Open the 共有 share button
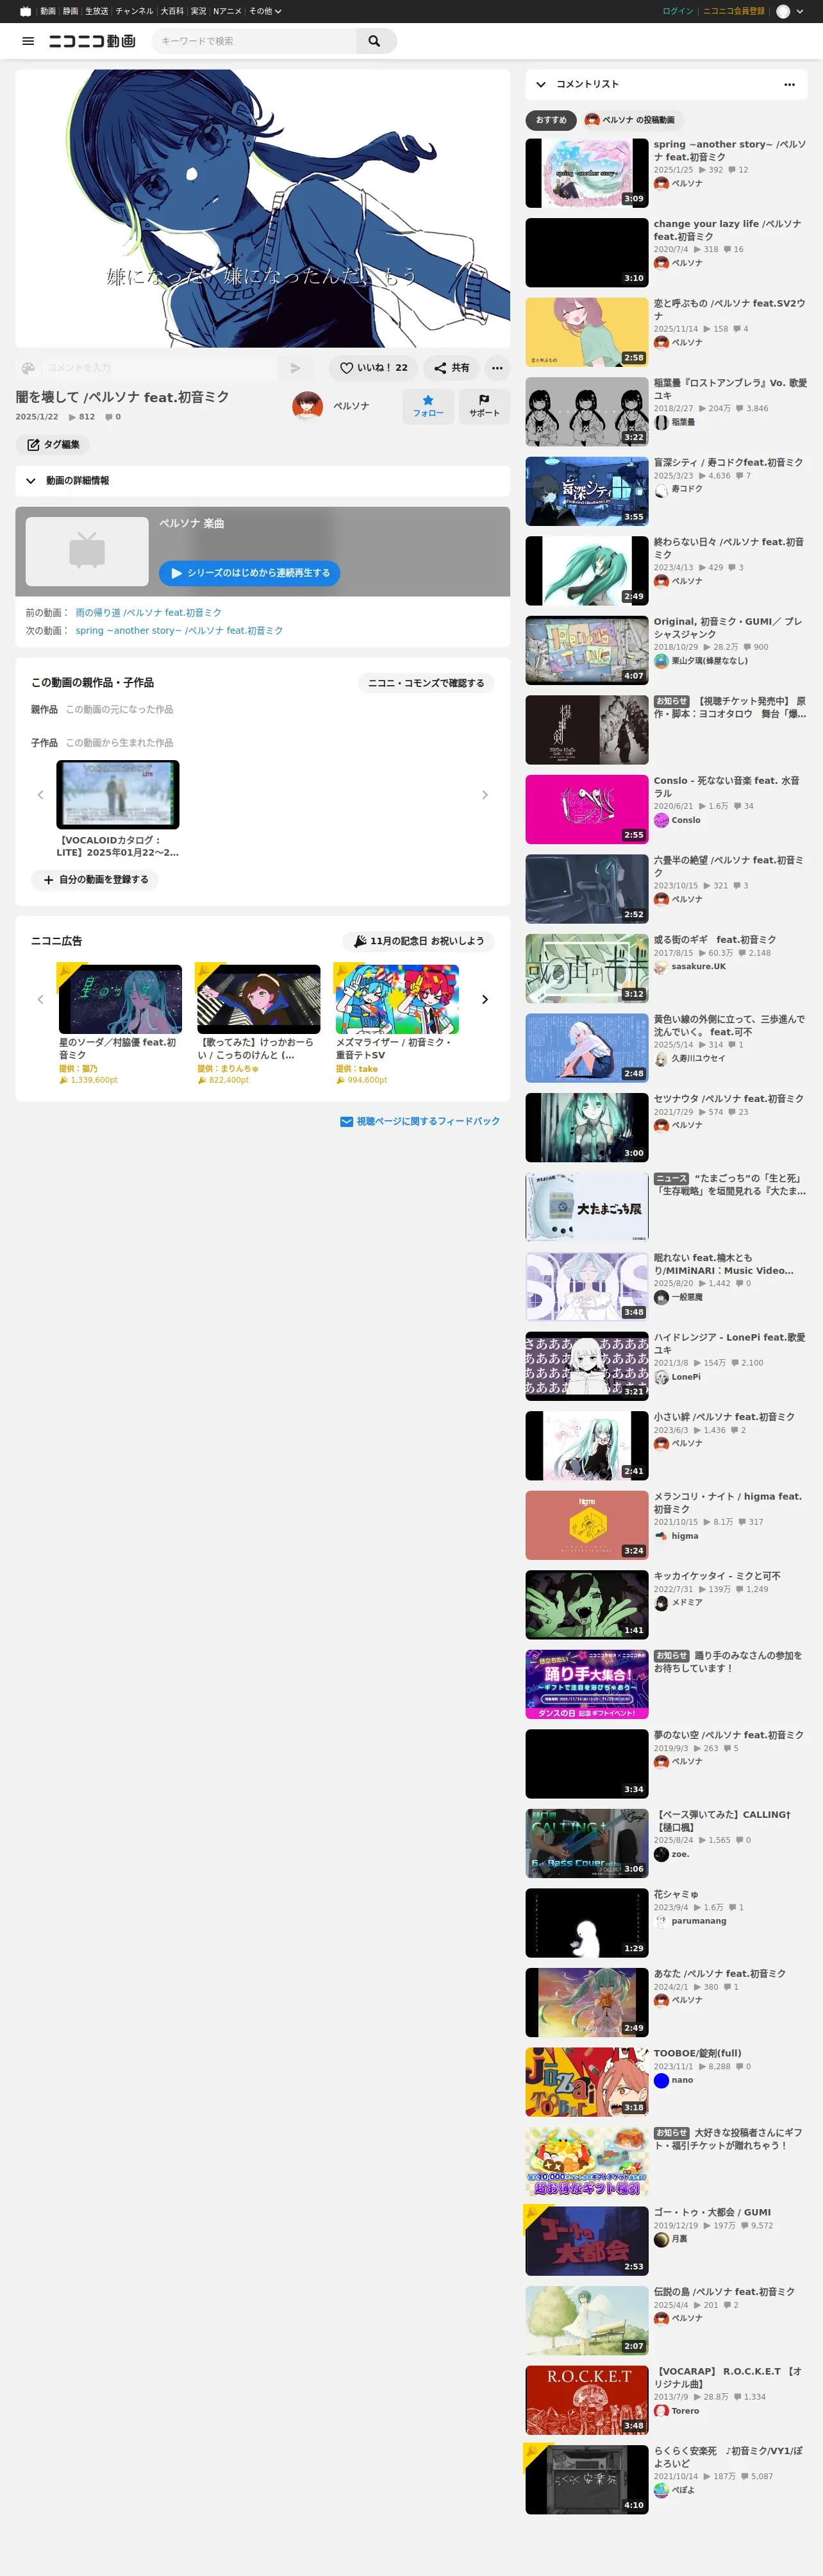The width and height of the screenshot is (823, 2576). click(x=451, y=368)
